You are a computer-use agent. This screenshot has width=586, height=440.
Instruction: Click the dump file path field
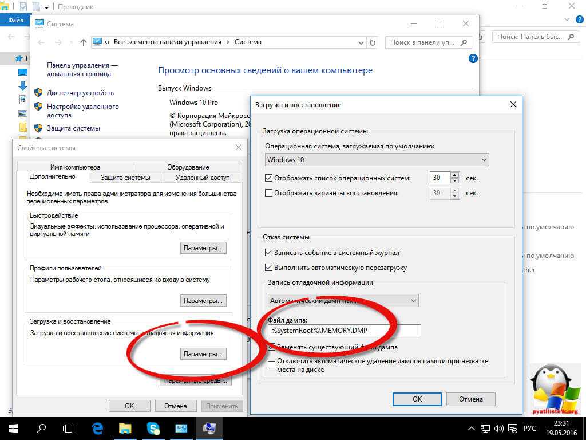(x=344, y=331)
